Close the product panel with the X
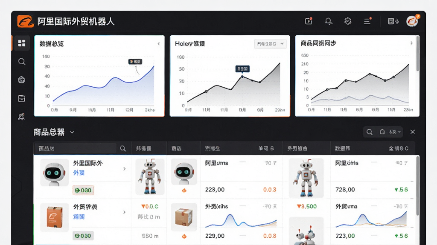This screenshot has width=437, height=245. [x=413, y=132]
